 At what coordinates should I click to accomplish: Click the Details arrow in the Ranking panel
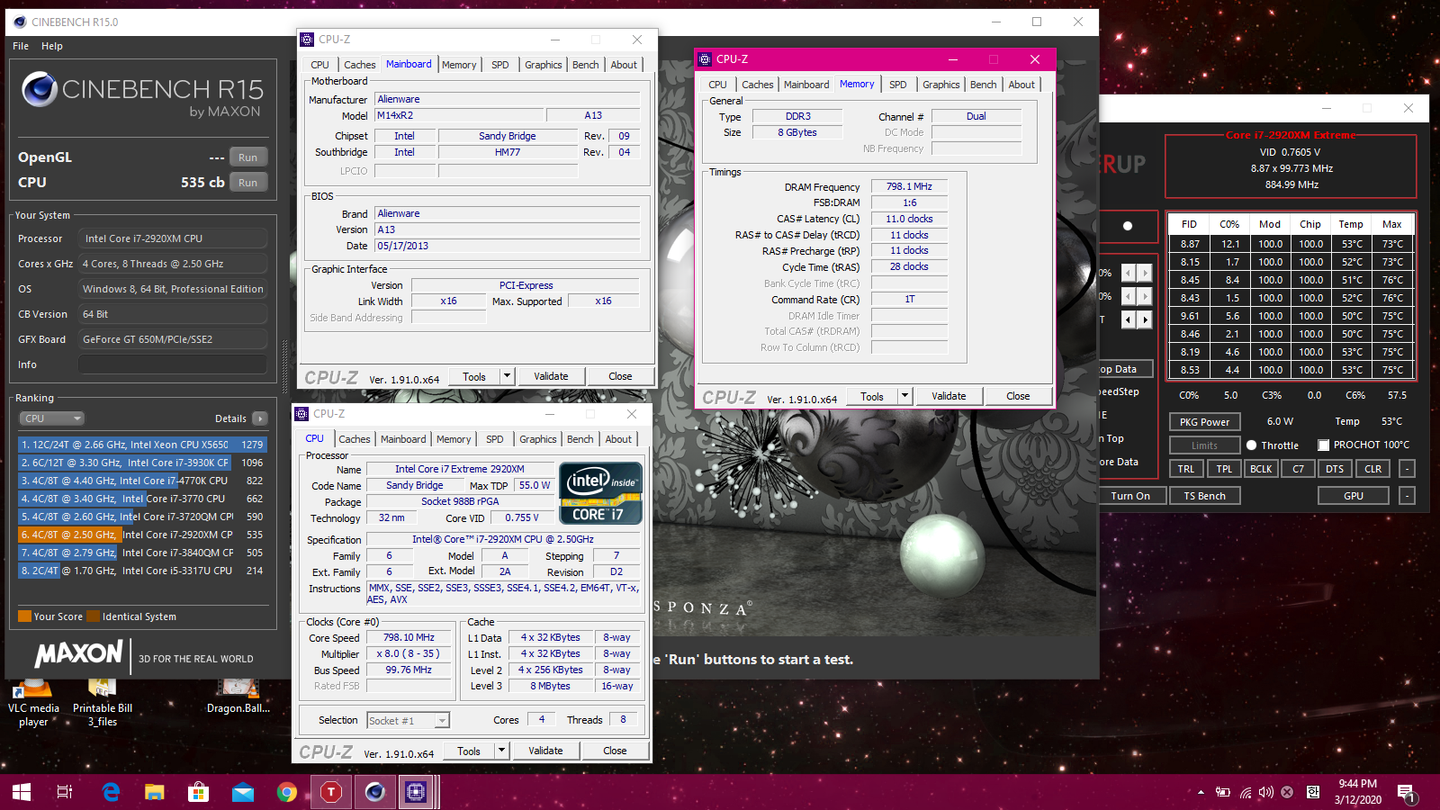[260, 418]
